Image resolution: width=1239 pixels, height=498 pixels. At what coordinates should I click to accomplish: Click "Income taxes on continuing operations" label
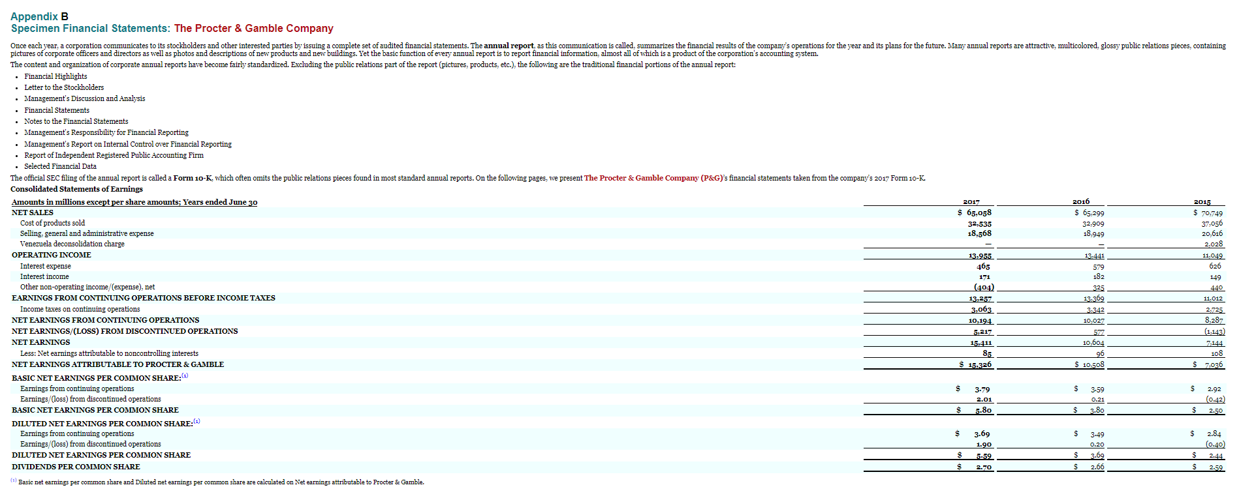pyautogui.click(x=80, y=309)
